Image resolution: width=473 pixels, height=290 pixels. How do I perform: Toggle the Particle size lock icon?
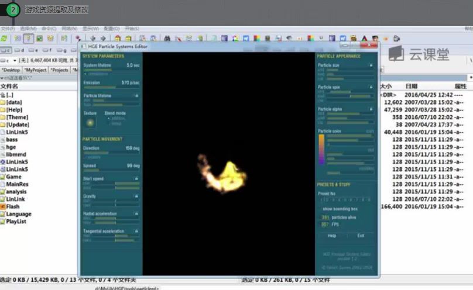(371, 65)
